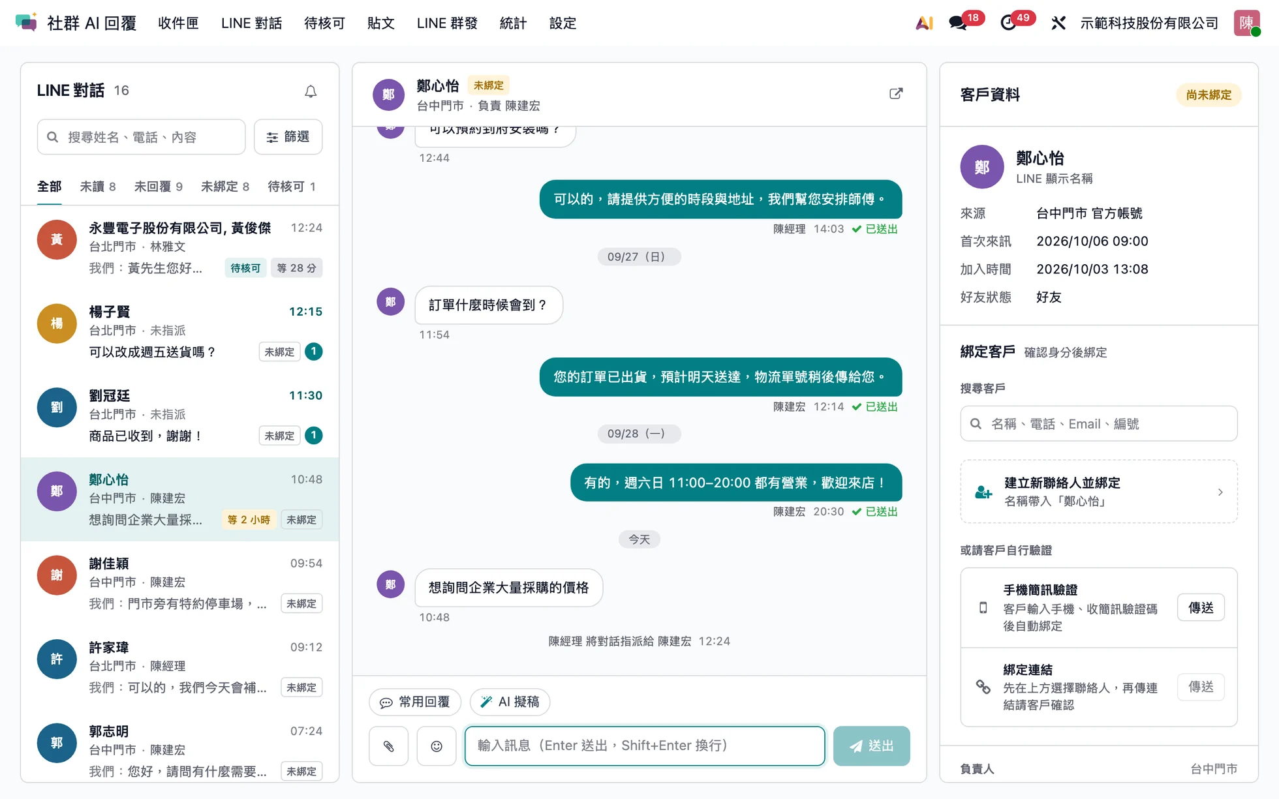The image size is (1279, 799).
Task: Open 設定 in top navigation
Action: click(x=562, y=23)
